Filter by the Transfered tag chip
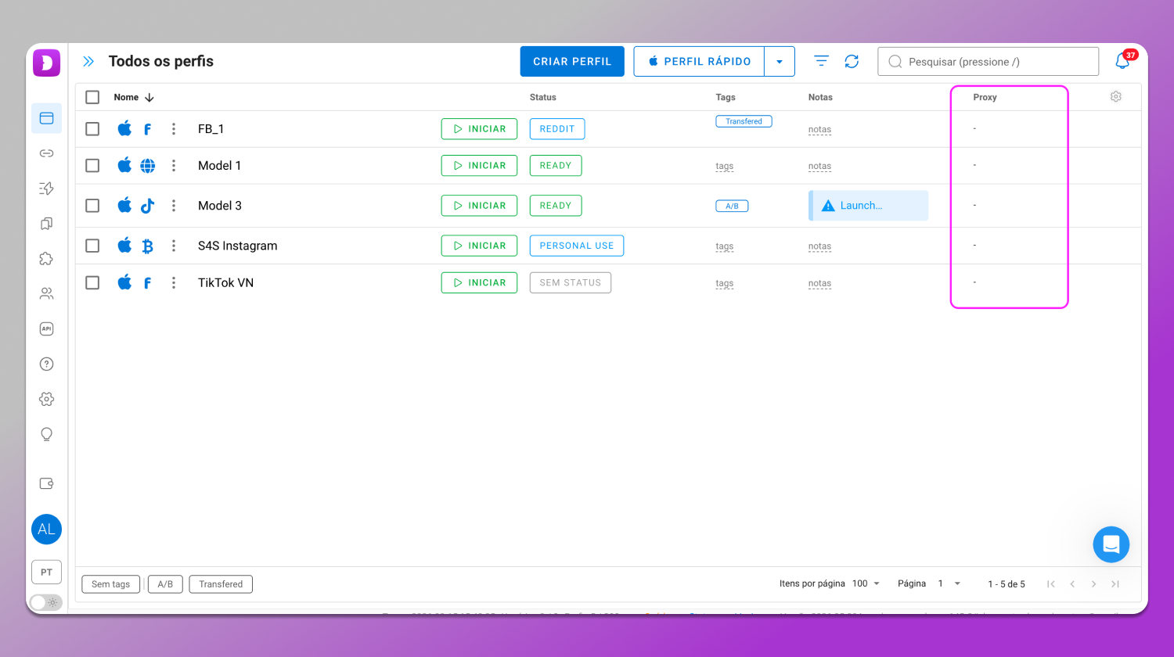 [221, 584]
